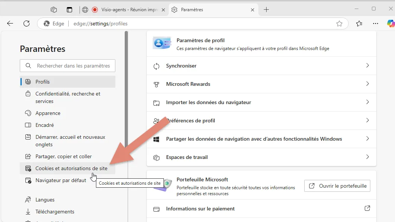
Task: Open the Microsoft Rewards row
Action: [x=261, y=84]
